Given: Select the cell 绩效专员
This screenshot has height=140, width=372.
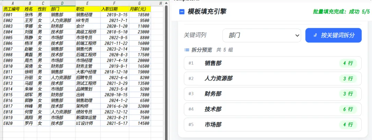Looking at the screenshot, I should [x=88, y=112].
